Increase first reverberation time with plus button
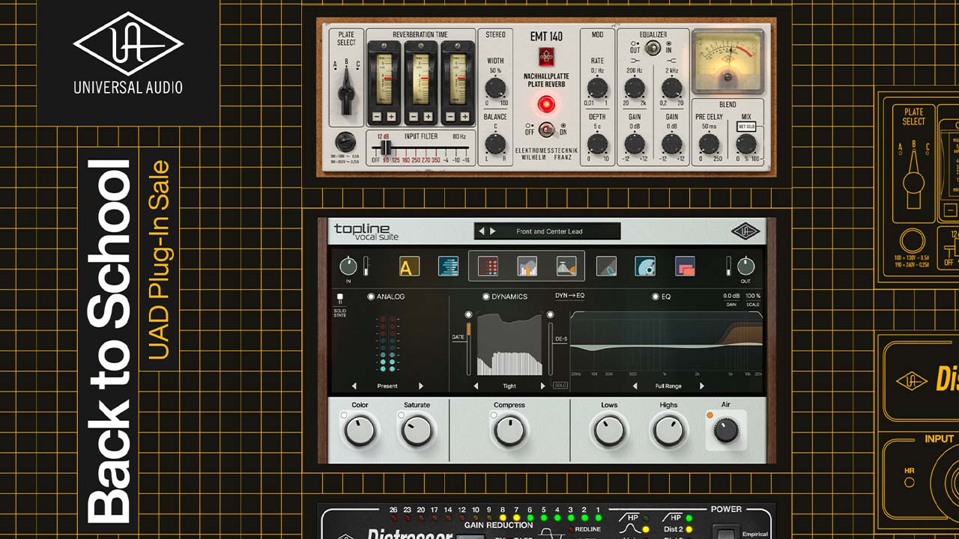This screenshot has height=539, width=959. click(392, 117)
